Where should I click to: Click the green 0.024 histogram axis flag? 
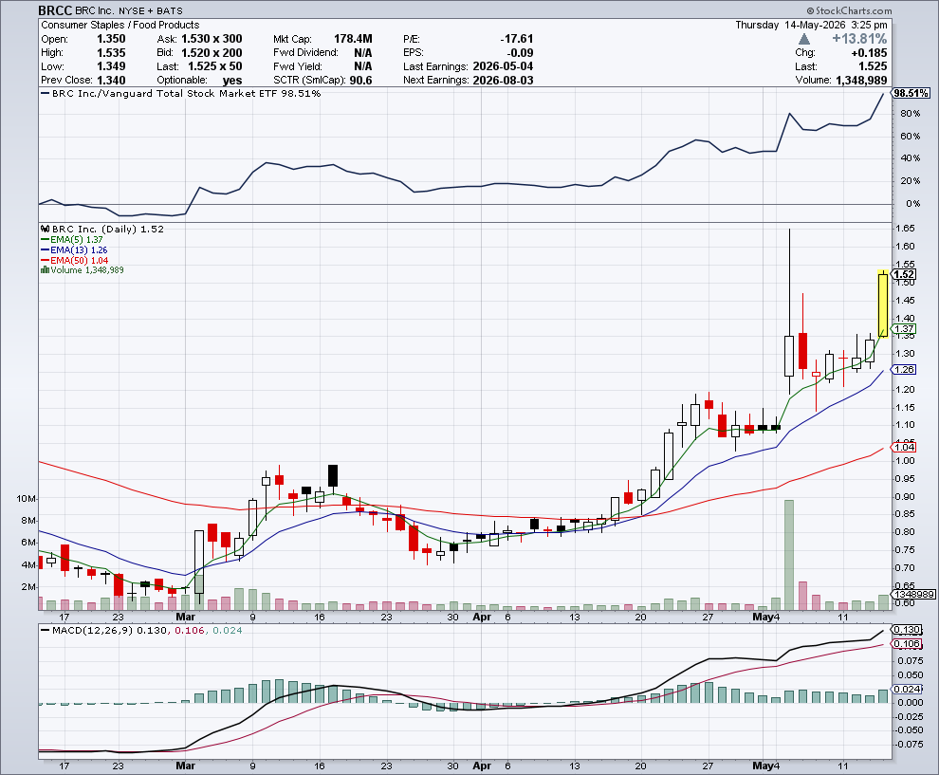coord(907,690)
